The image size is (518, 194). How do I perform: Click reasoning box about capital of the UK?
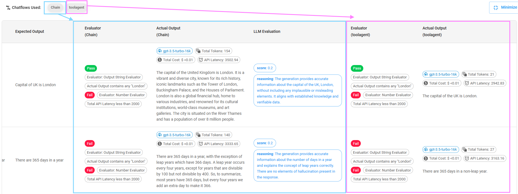pyautogui.click(x=297, y=90)
